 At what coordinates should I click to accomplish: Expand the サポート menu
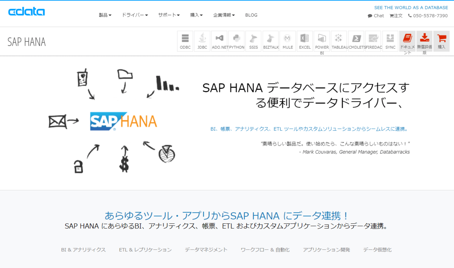point(169,15)
